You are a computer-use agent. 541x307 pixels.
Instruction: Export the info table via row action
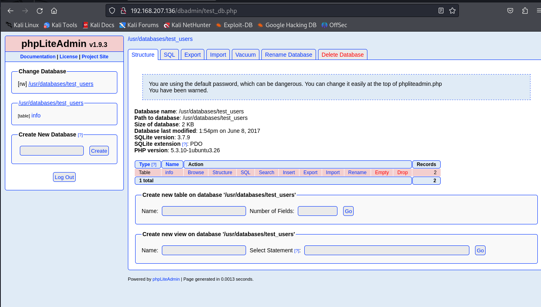pyautogui.click(x=310, y=173)
